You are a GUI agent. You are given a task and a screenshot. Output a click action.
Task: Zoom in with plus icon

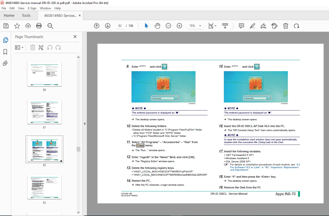(x=179, y=26)
